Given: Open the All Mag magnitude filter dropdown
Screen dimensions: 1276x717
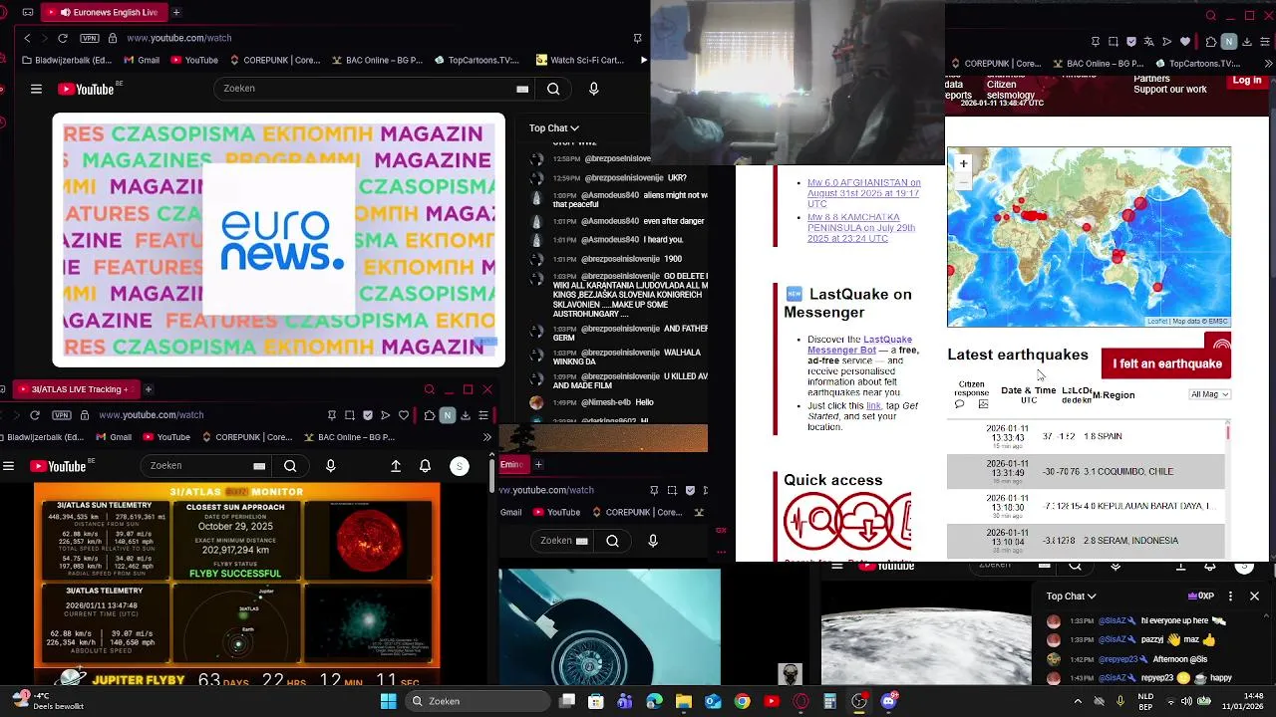Looking at the screenshot, I should 1210,394.
